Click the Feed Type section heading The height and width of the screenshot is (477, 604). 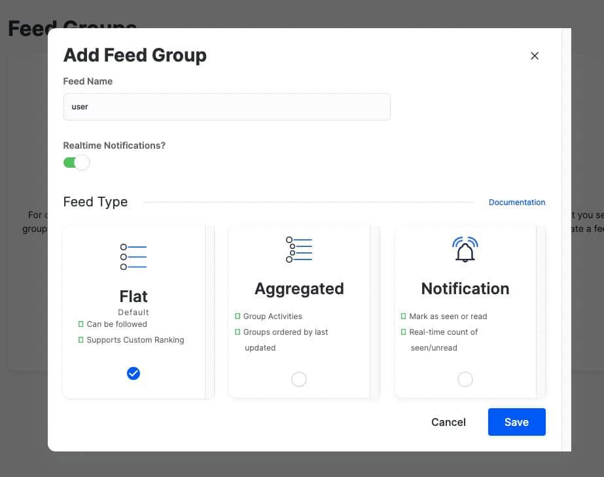click(x=96, y=202)
